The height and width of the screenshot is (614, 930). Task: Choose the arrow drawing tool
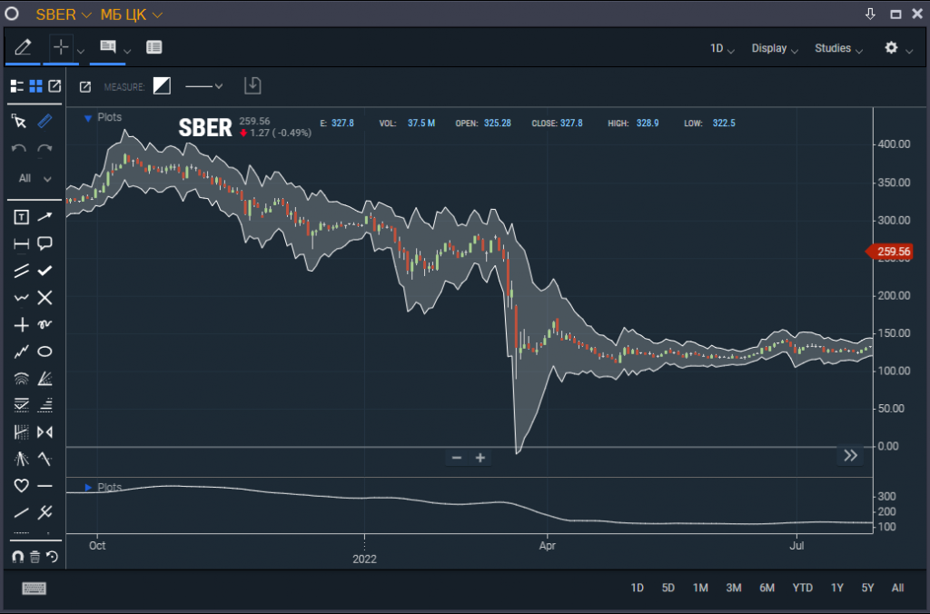click(45, 216)
